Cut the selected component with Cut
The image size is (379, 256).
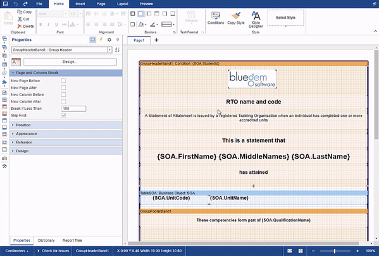[x=23, y=19]
